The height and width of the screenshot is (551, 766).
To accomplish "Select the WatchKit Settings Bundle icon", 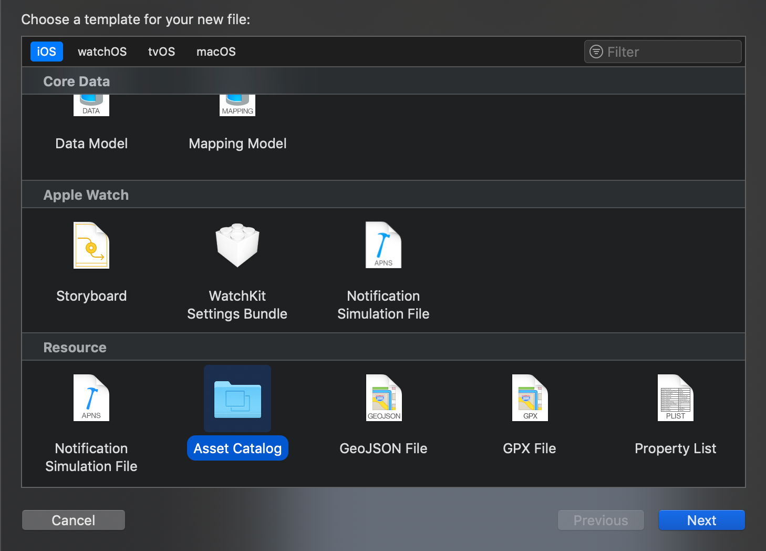I will 237,245.
